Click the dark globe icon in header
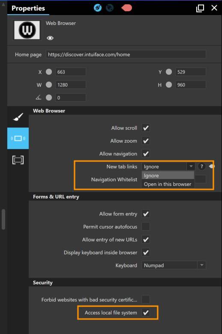 110,8
